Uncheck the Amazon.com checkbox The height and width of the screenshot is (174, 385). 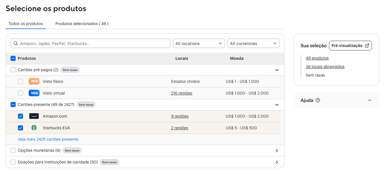pos(20,116)
